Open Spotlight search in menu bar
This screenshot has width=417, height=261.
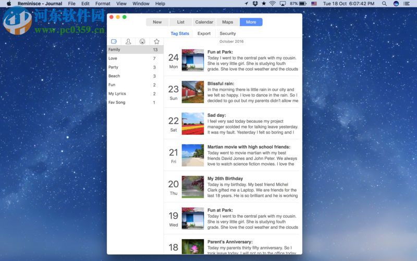384,4
